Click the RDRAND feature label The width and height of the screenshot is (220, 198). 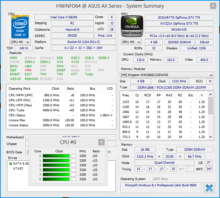coord(31,79)
